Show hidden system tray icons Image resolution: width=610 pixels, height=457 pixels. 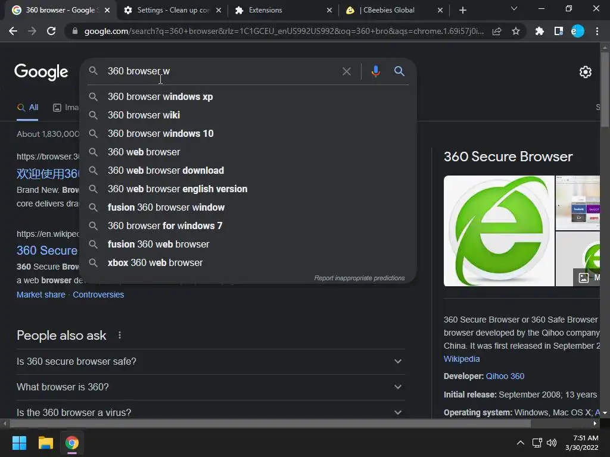pyautogui.click(x=520, y=443)
